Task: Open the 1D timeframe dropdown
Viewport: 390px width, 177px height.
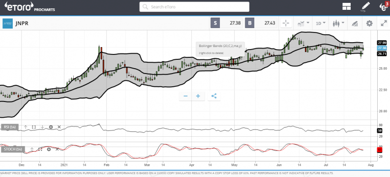Action: pyautogui.click(x=321, y=24)
